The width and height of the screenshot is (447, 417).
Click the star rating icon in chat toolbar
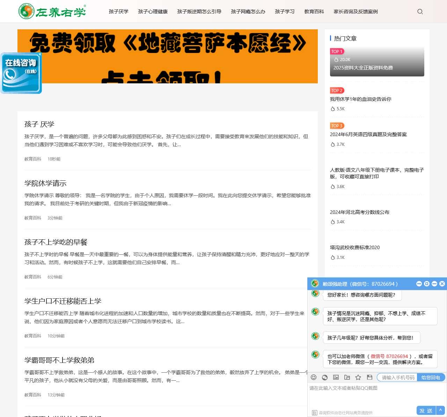358,377
